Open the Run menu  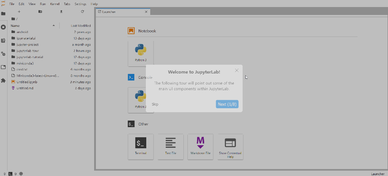pos(43,4)
